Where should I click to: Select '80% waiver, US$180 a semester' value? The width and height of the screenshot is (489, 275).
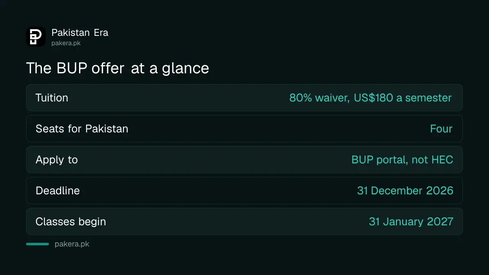pyautogui.click(x=370, y=98)
